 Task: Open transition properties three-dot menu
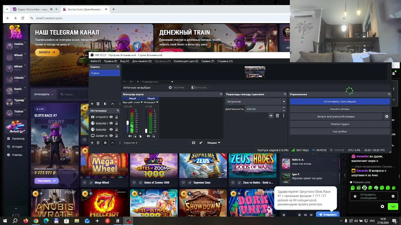click(x=284, y=116)
